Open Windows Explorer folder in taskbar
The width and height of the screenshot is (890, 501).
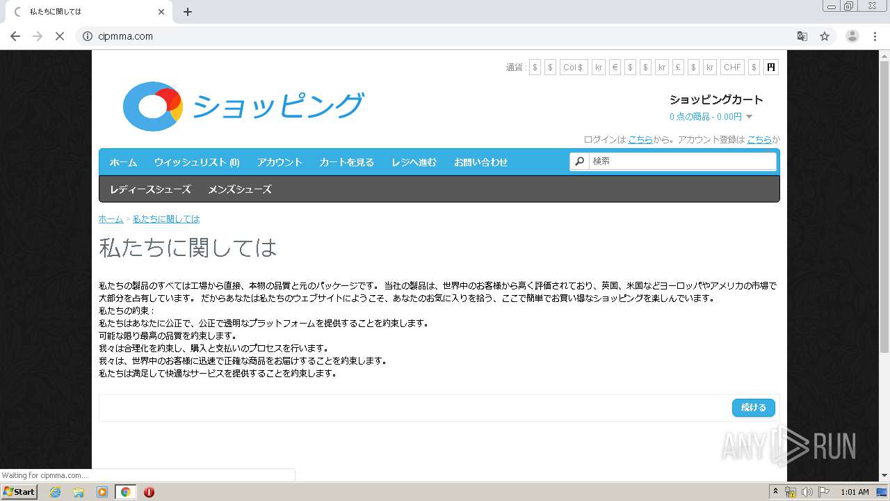coord(79,492)
